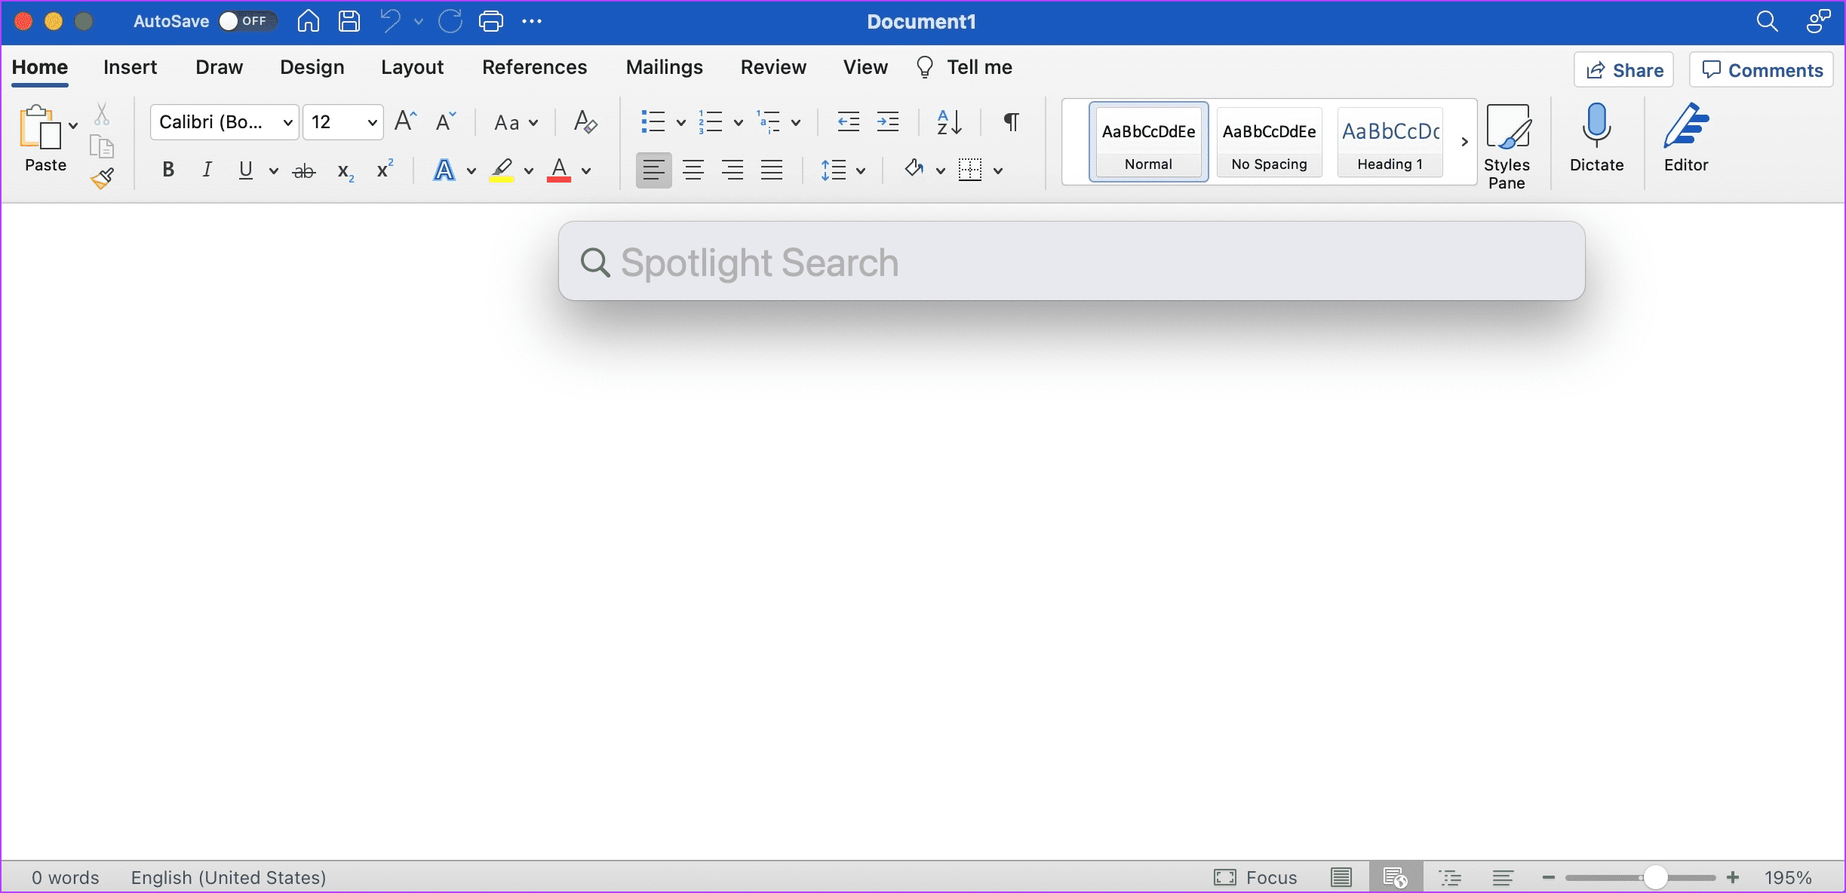Clear all formatting
Screen dimensions: 1846x893
click(x=585, y=121)
